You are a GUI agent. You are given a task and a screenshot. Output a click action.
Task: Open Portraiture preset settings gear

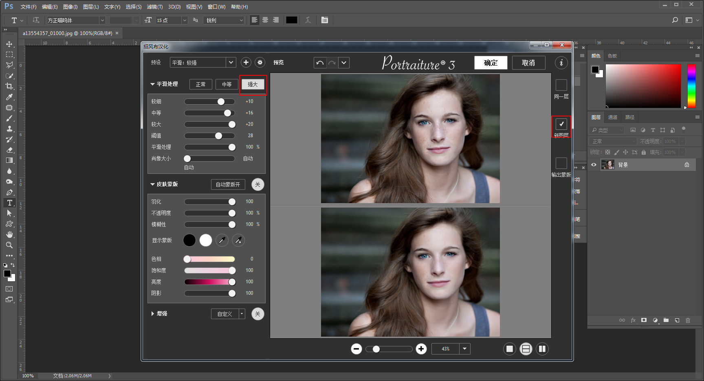[x=260, y=62]
